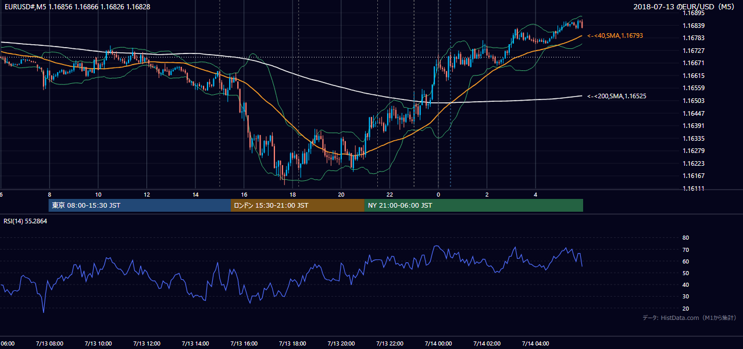Select the 200 SMA value label 1.16525

pyautogui.click(x=617, y=96)
